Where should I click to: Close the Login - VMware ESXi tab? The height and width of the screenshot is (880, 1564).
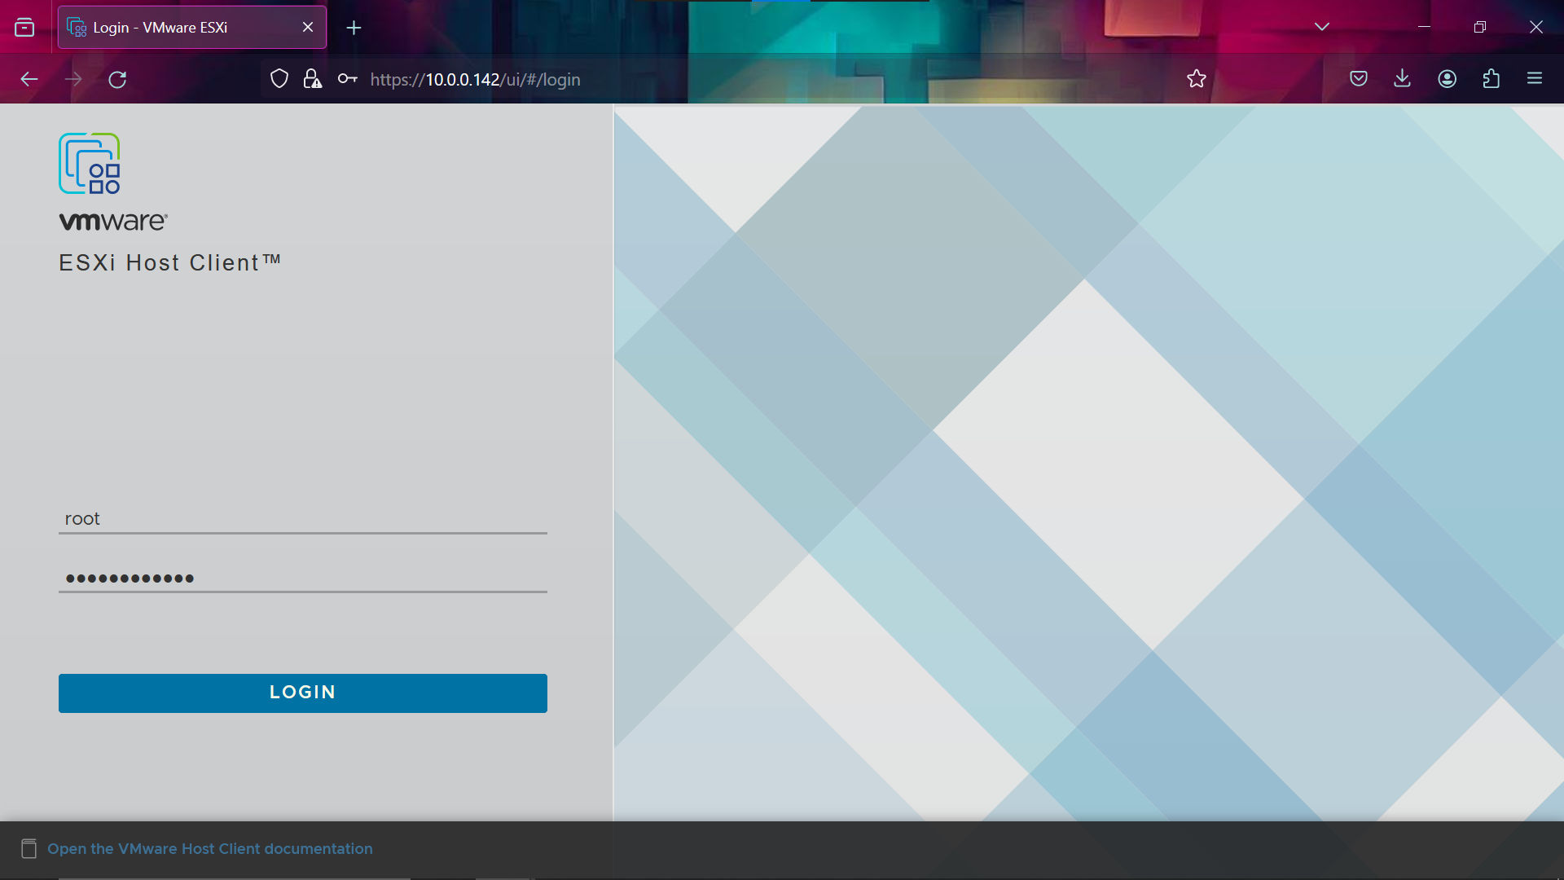click(308, 28)
